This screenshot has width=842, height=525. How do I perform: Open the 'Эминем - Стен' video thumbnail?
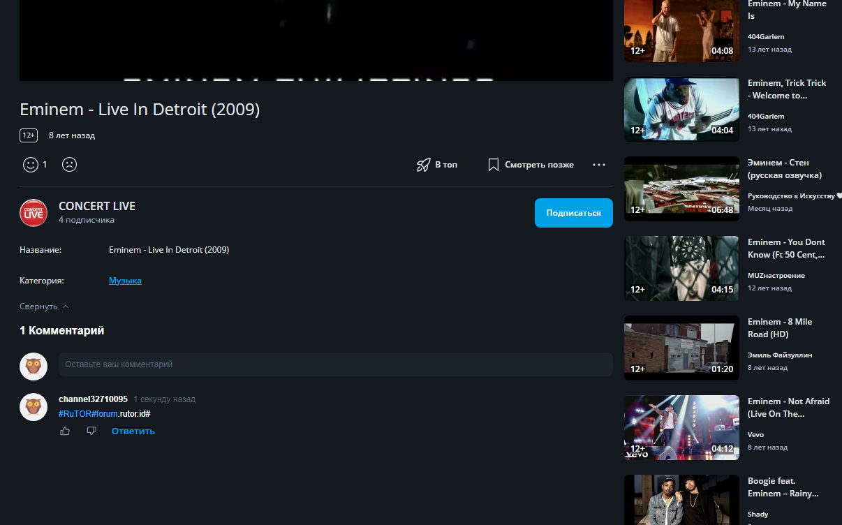click(x=681, y=188)
